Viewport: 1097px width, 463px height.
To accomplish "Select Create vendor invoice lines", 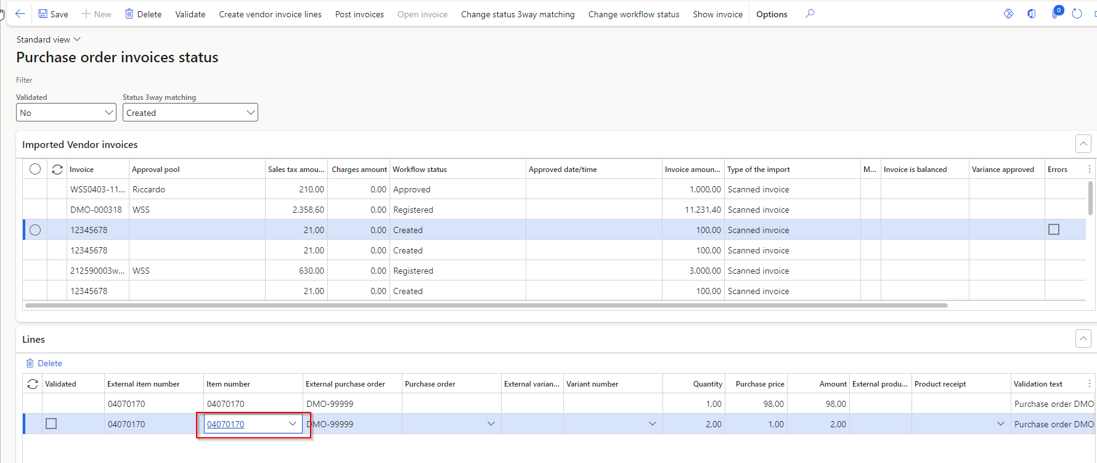I will pyautogui.click(x=270, y=14).
